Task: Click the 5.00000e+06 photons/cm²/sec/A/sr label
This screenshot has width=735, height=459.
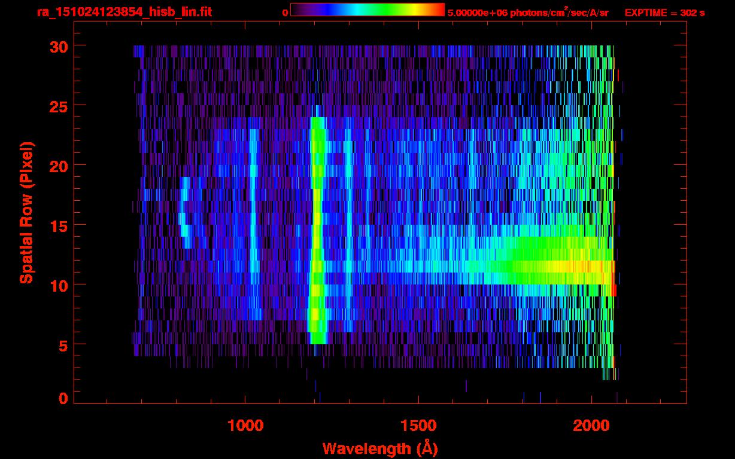Action: [528, 13]
